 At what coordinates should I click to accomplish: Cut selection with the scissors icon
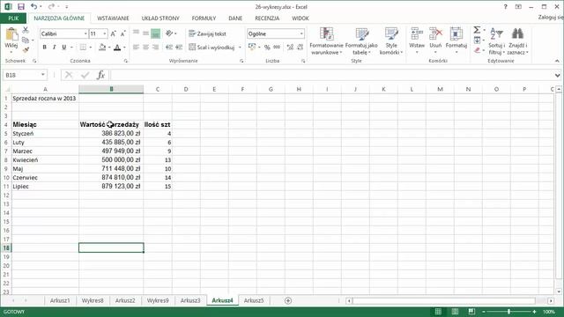(26, 30)
